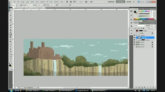Image resolution: width=165 pixels, height=92 pixels.
Task: Select the Spot Healing Brush tool
Action: coord(11,25)
